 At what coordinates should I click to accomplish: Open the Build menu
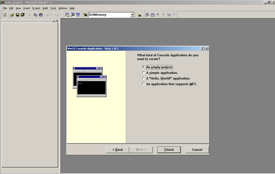[45, 8]
